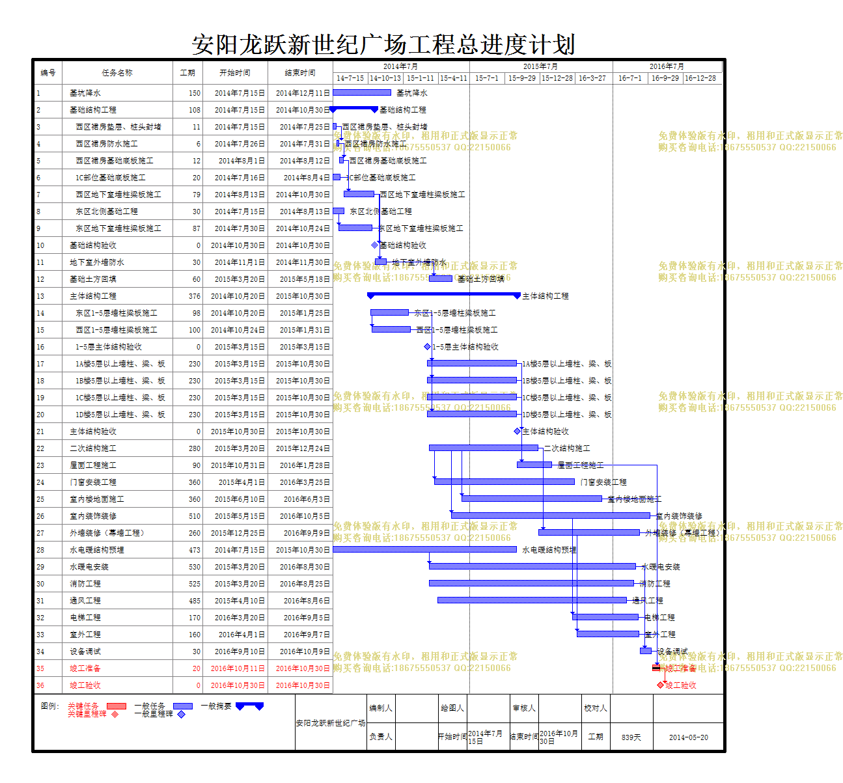Click the 室内楼地面施工 Gantt bar
The image size is (843, 783).
point(532,499)
